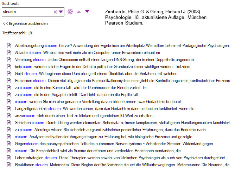Open result 'Lebensstrategien steuern. Diese Therapien'
The image size is (235, 169).
pos(121,158)
